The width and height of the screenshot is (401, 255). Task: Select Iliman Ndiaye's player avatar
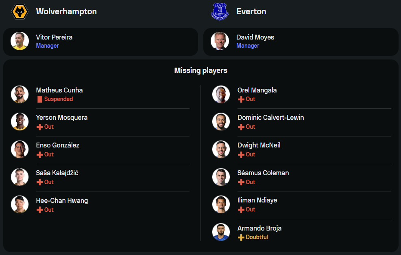click(x=221, y=204)
